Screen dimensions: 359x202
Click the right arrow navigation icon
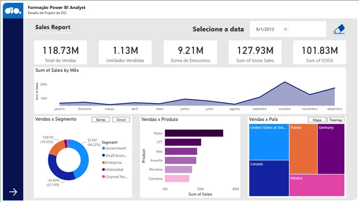13,192
